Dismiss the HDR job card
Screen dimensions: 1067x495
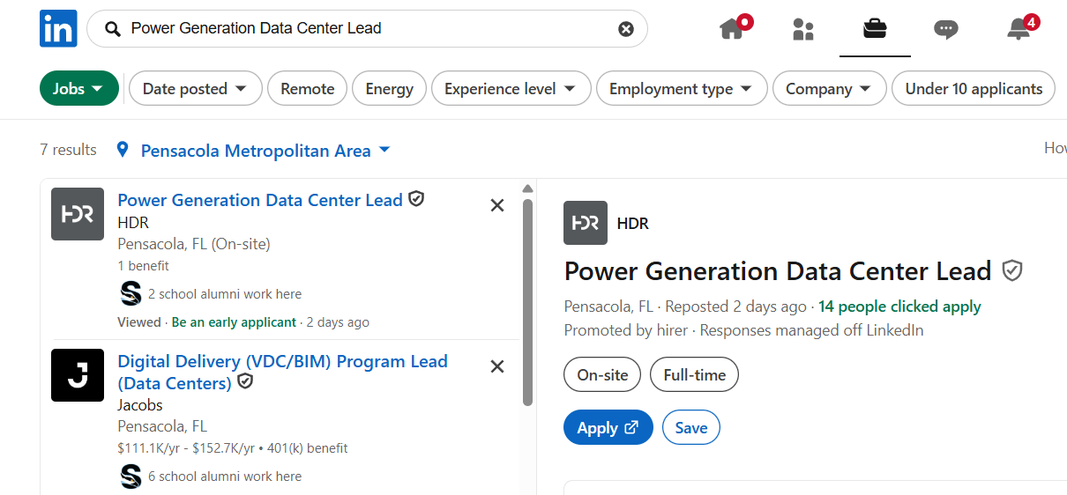click(x=497, y=205)
